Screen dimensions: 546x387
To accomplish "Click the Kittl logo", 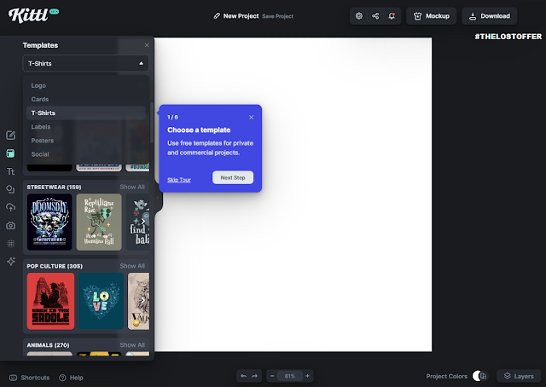I will tap(33, 15).
